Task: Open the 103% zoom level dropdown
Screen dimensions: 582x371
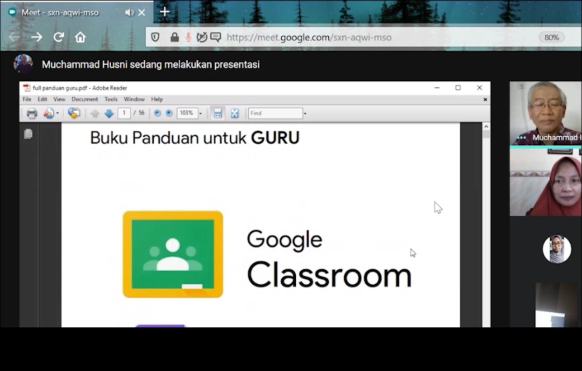Action: (x=200, y=113)
